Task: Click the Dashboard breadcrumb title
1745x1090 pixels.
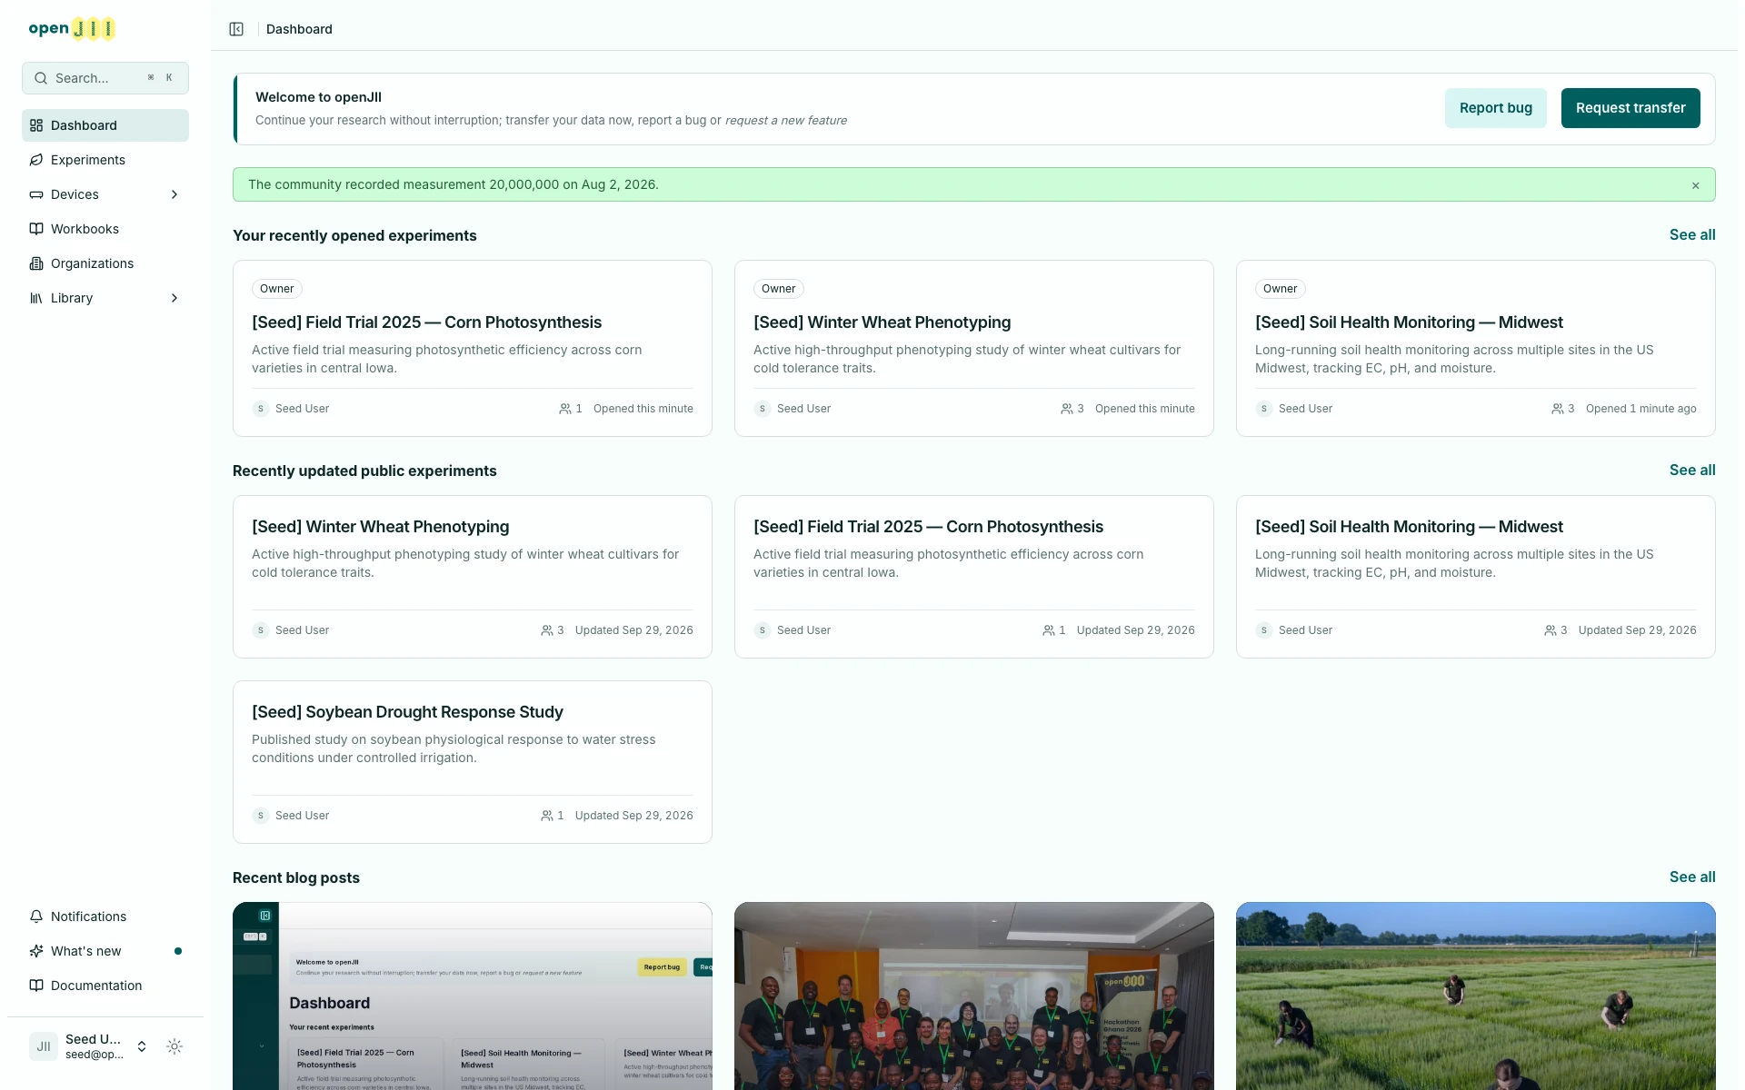Action: point(299,29)
